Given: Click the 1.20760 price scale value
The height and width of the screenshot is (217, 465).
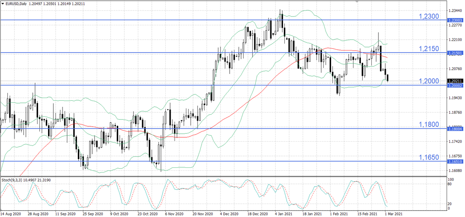Looking at the screenshot, I should pos(456,69).
